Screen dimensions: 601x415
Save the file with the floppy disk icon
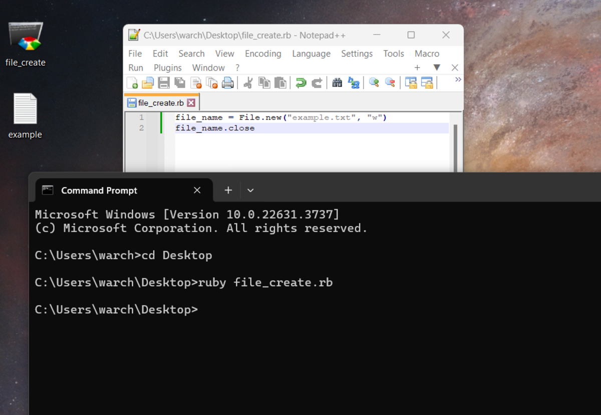tap(164, 83)
